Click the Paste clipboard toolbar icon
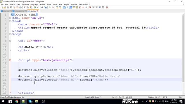 31,7
